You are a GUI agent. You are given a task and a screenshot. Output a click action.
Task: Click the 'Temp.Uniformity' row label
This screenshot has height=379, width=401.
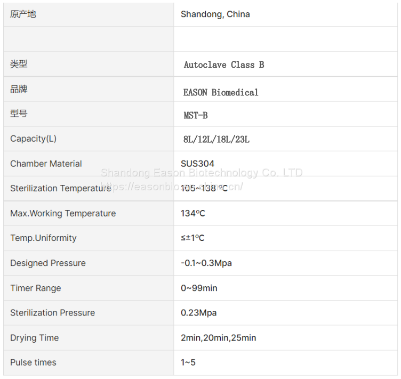point(43,238)
